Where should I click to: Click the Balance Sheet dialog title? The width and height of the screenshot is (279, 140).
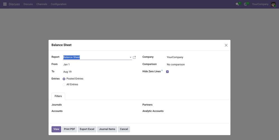point(62,45)
